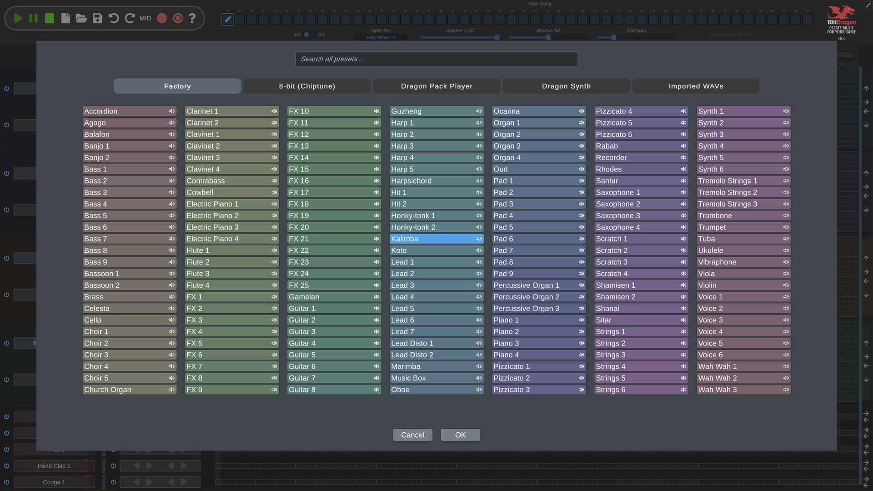Confirm preset choice with OK

[x=460, y=435]
